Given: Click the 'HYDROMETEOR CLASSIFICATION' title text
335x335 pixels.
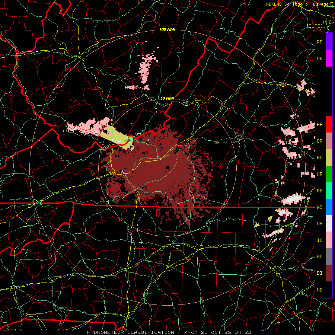Looking at the screenshot, I should click(x=131, y=332).
